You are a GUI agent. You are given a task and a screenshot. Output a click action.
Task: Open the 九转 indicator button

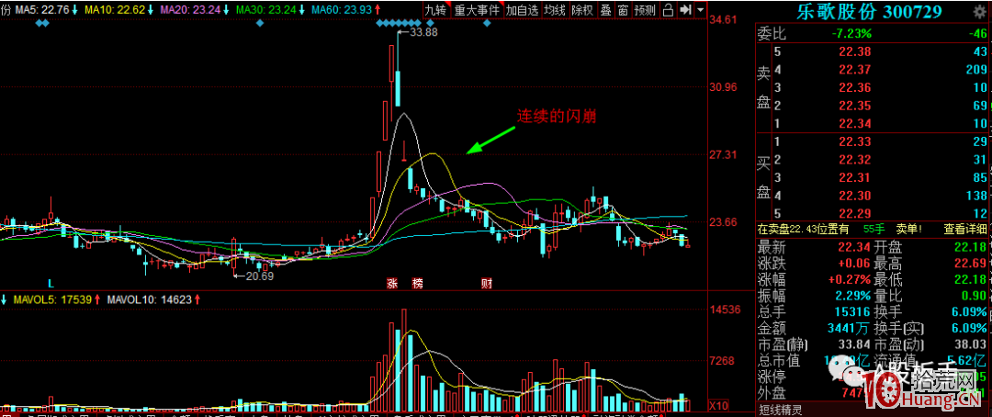(x=434, y=10)
